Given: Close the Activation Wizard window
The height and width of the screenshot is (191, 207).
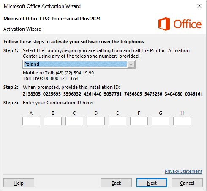Looking at the screenshot, I should (x=199, y=6).
